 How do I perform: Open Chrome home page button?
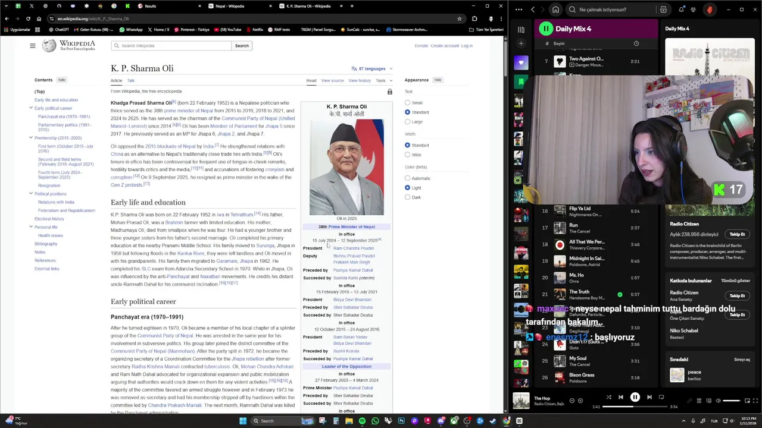pyautogui.click(x=39, y=18)
